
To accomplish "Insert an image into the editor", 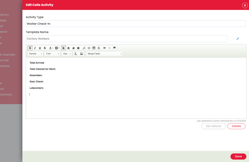I will [81, 54].
